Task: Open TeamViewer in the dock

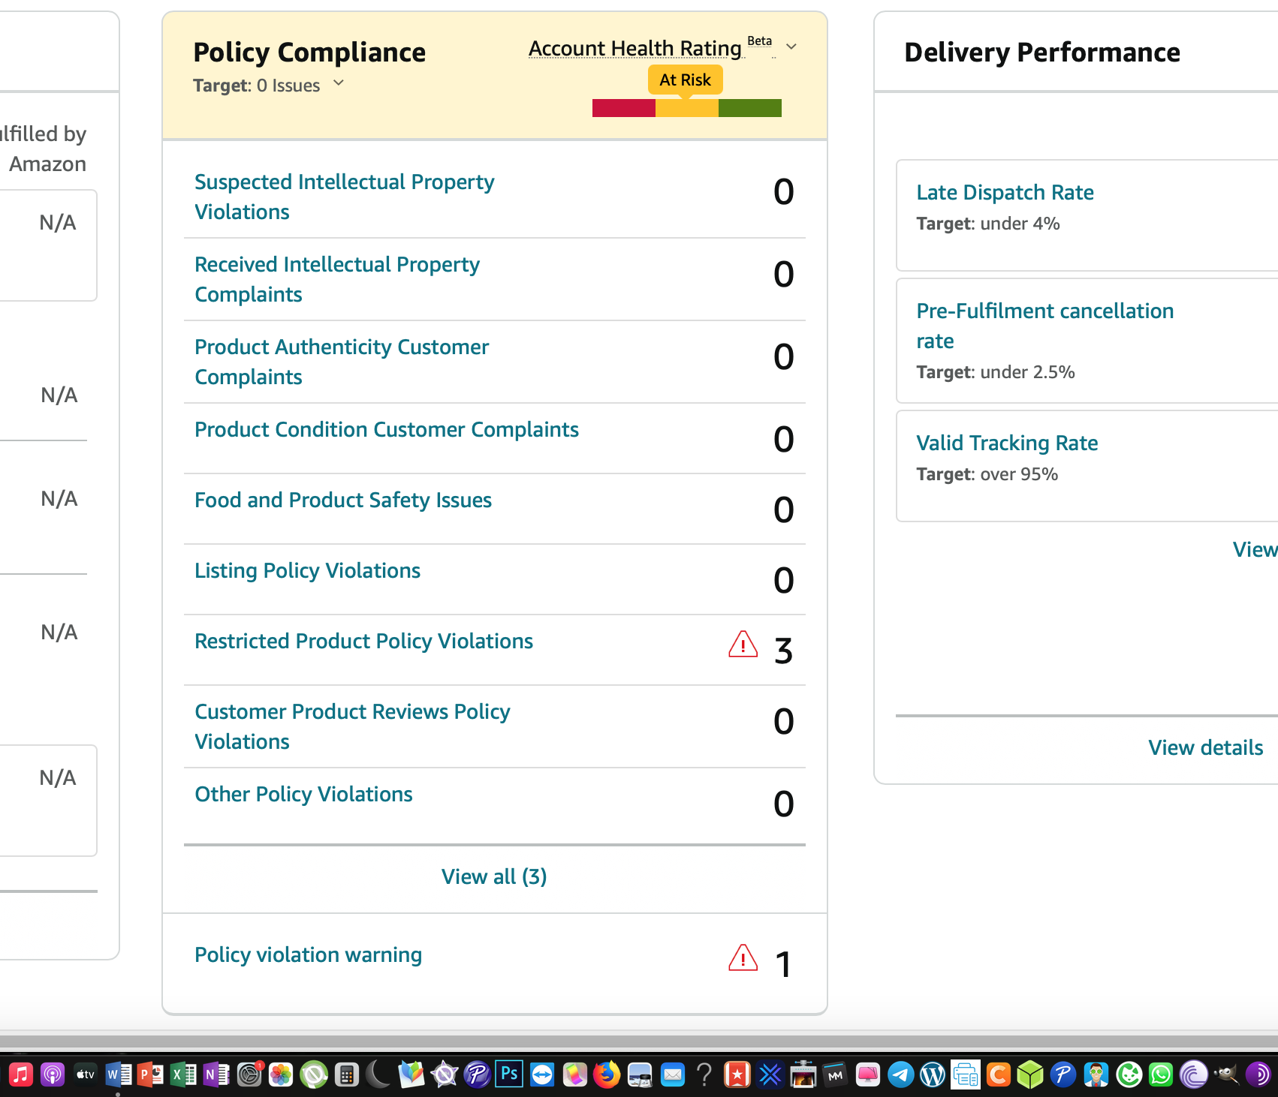Action: (542, 1074)
